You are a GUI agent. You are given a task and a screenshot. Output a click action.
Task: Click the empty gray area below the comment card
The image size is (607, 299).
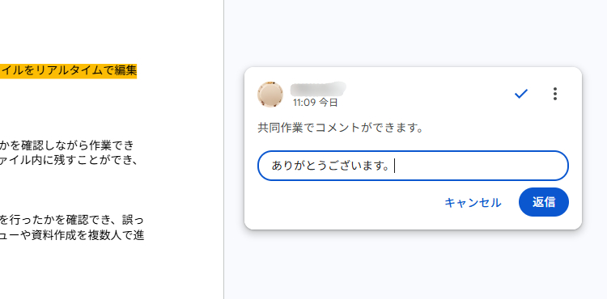[x=414, y=267]
